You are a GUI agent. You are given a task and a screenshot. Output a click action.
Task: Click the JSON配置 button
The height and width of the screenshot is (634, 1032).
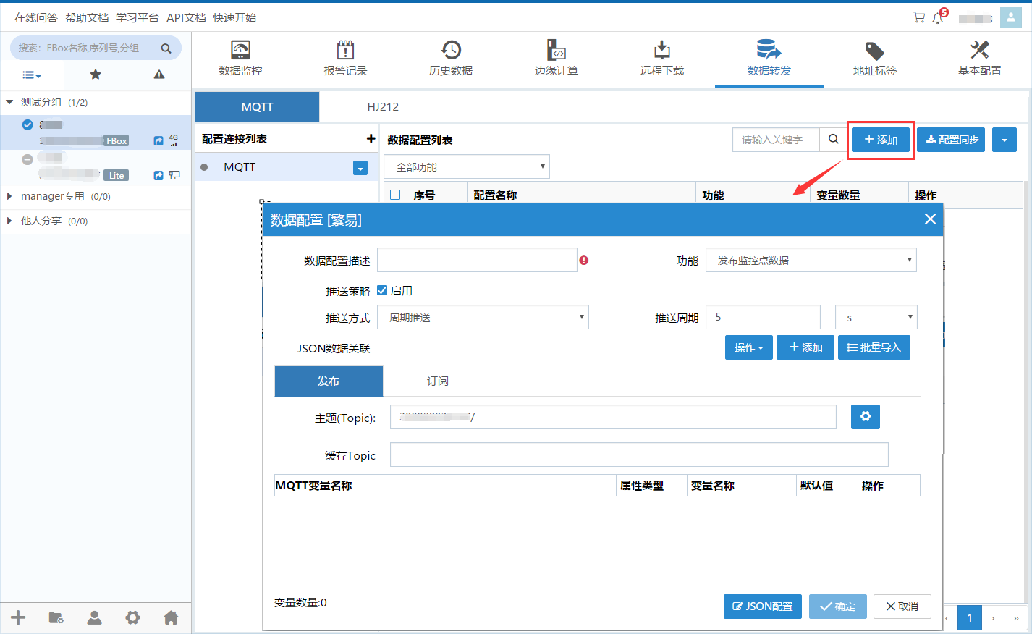coord(762,606)
